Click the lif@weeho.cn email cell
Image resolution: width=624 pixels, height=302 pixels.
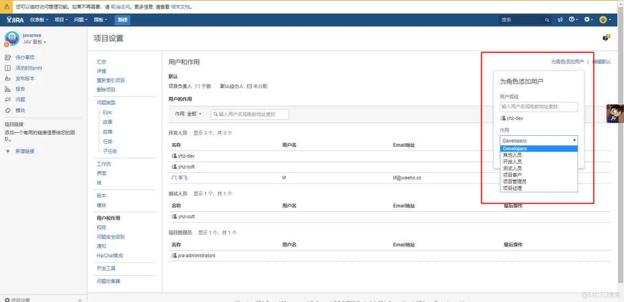click(x=407, y=178)
